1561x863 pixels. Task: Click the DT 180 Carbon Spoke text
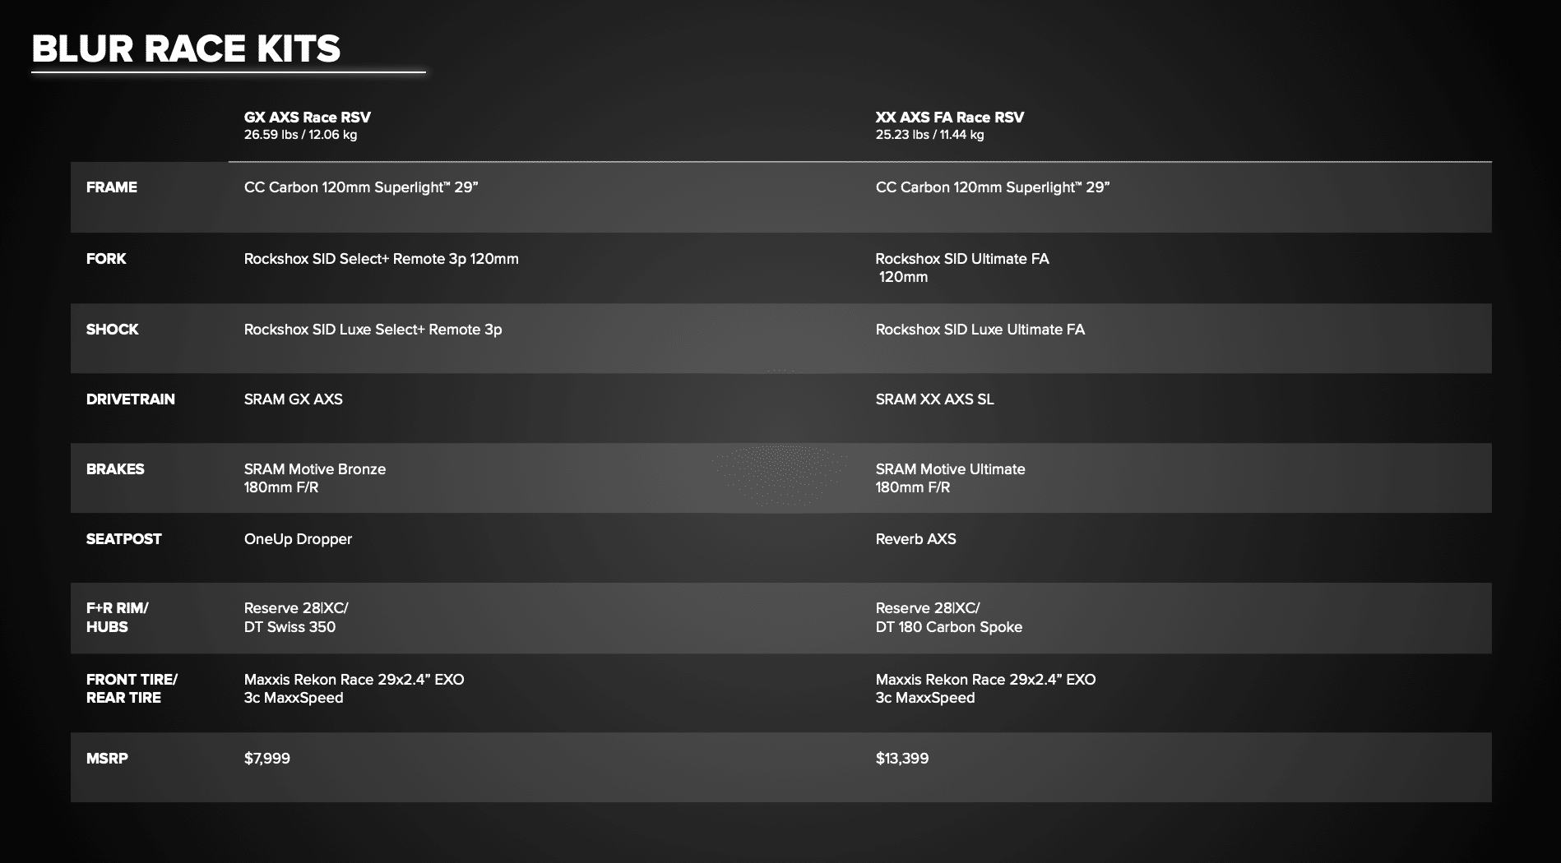949,627
